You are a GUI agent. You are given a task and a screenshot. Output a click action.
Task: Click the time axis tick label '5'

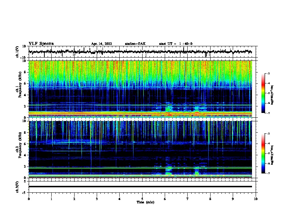pos(142,199)
